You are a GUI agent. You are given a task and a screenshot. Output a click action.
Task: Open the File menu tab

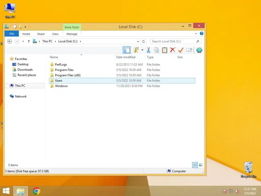[x=12, y=34]
